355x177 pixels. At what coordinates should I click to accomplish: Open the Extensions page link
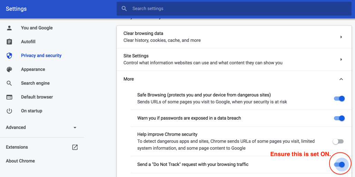(17, 147)
